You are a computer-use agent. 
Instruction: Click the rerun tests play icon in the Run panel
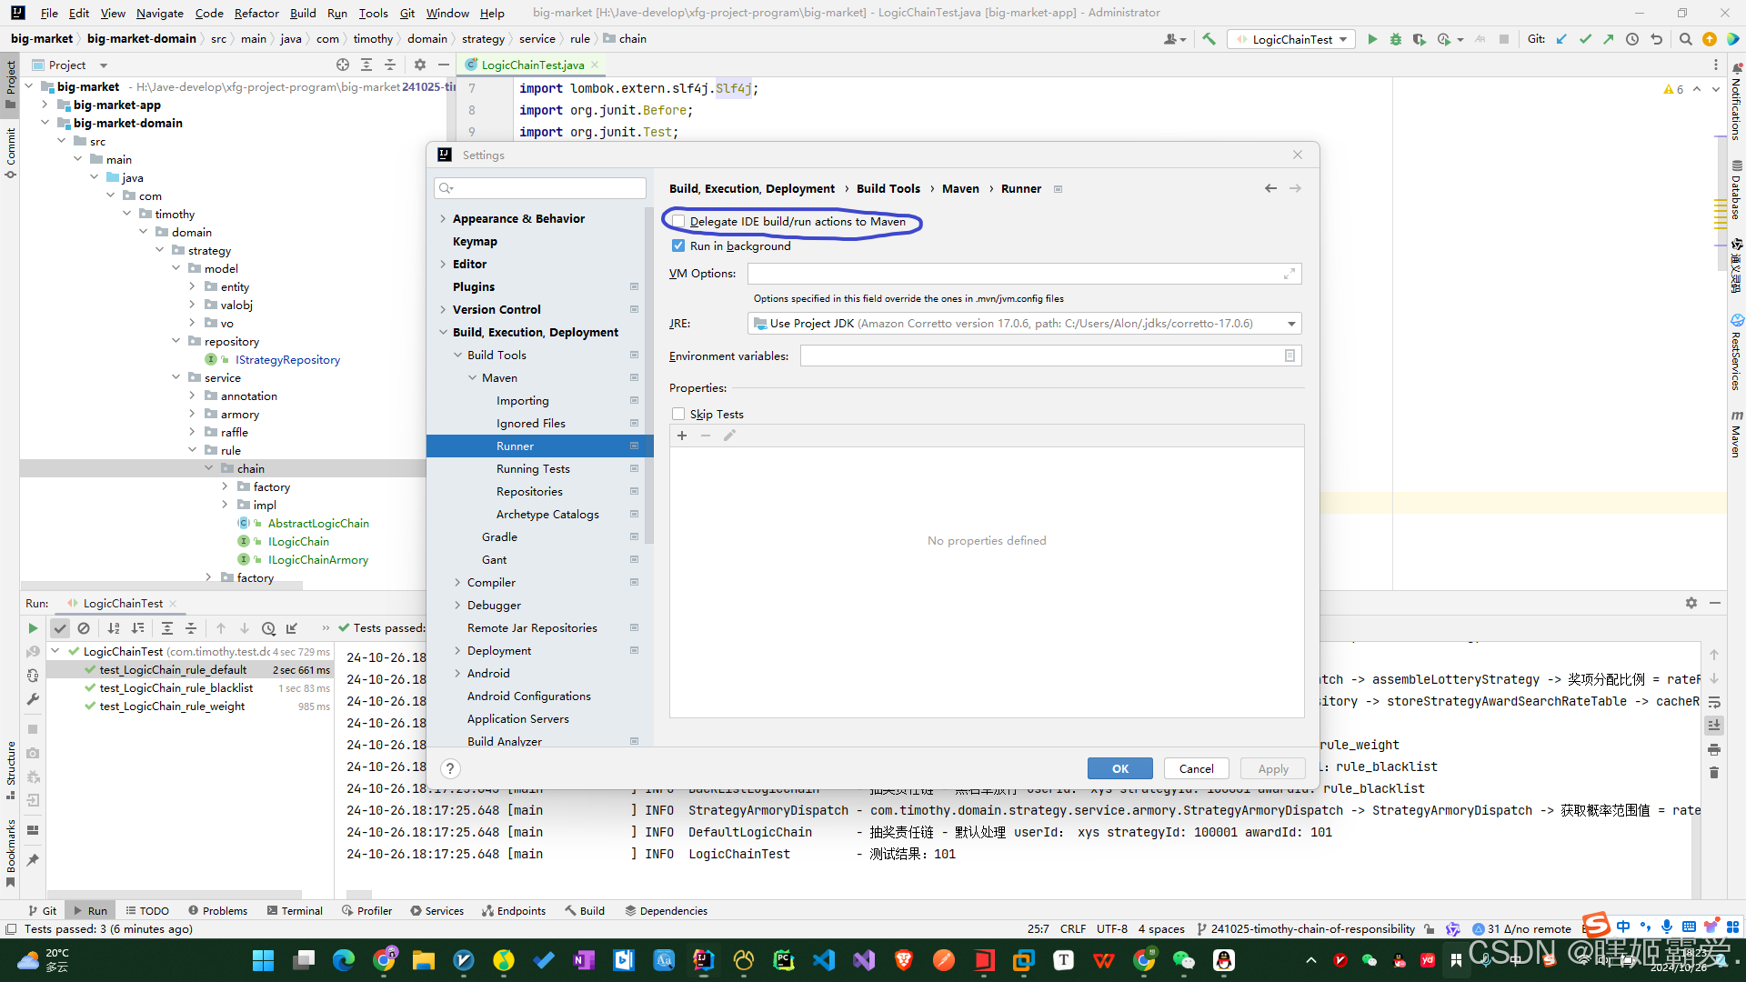click(33, 628)
